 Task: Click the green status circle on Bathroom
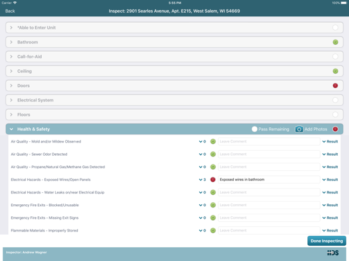click(x=335, y=42)
